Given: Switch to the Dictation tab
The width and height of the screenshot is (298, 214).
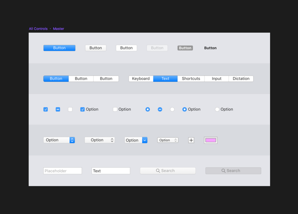Looking at the screenshot, I should 241,78.
